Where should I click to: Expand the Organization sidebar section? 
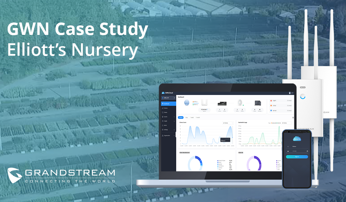168,136
